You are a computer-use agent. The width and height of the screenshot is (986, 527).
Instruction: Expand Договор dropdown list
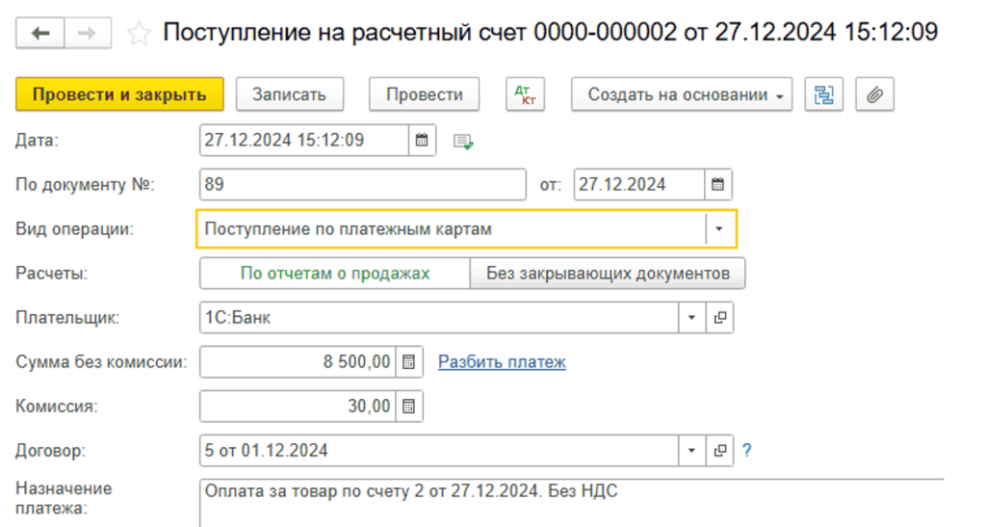692,451
